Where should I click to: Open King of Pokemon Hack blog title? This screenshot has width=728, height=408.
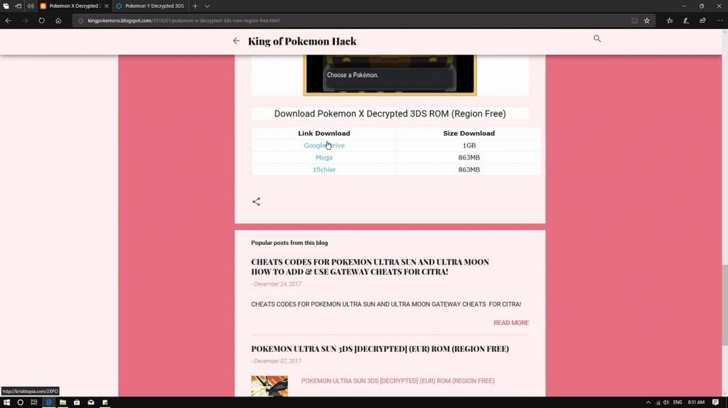[302, 41]
